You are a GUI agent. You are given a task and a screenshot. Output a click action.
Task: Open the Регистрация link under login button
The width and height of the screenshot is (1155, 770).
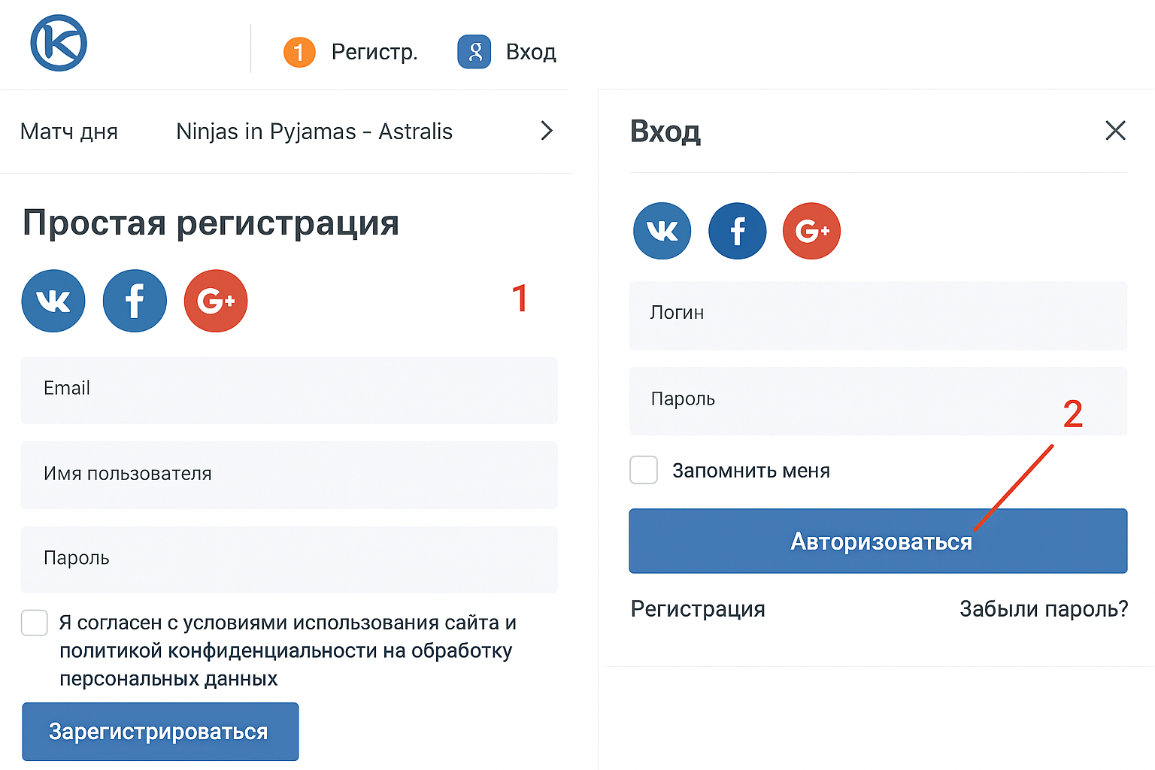pos(698,609)
